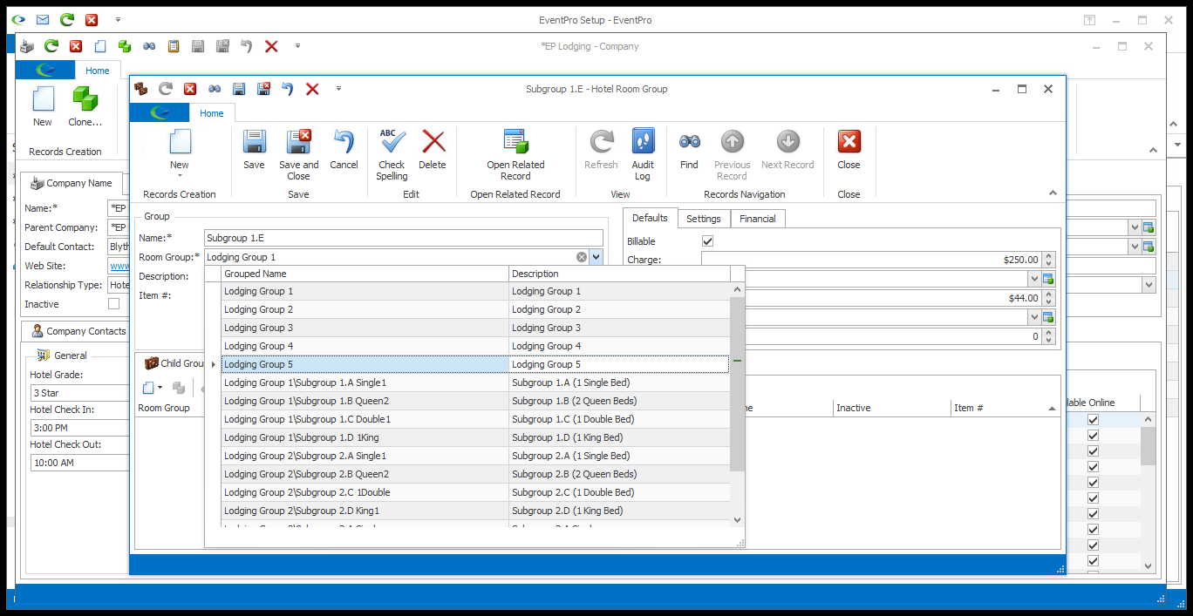This screenshot has height=616, width=1193.
Task: Click the undo arrow in Hotel Room Group quick access toolbar
Action: coord(288,89)
